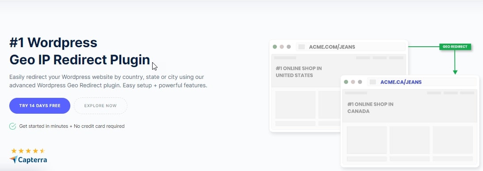Click the GEO REDIRECT green label
The height and width of the screenshot is (171, 483).
pyautogui.click(x=455, y=47)
